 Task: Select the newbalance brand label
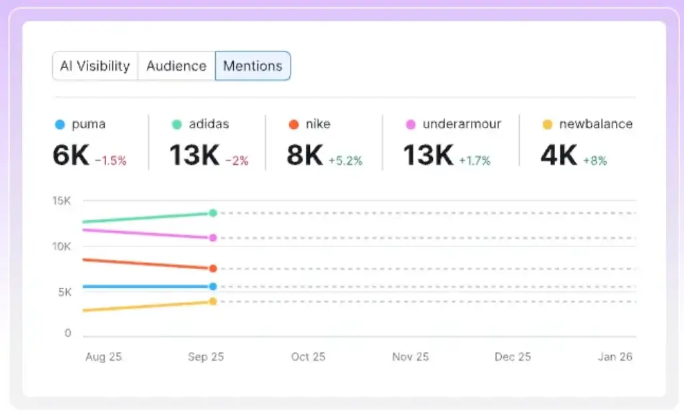[x=596, y=124]
